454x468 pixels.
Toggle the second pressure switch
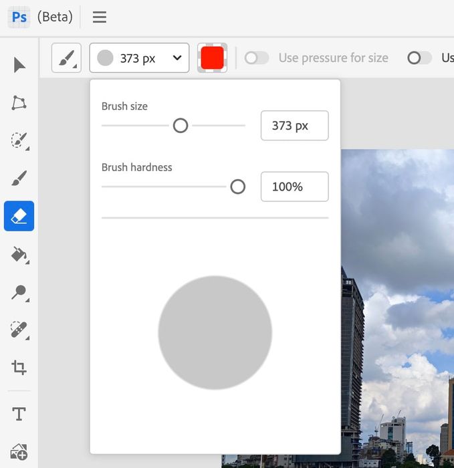(x=419, y=58)
